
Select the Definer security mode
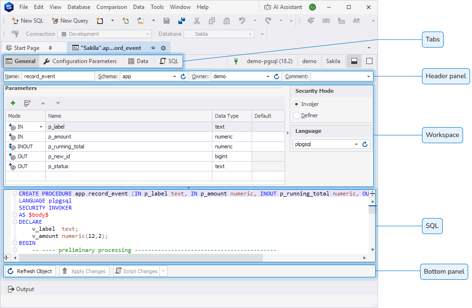click(x=296, y=115)
